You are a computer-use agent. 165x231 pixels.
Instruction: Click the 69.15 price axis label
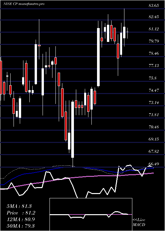[154, 139]
